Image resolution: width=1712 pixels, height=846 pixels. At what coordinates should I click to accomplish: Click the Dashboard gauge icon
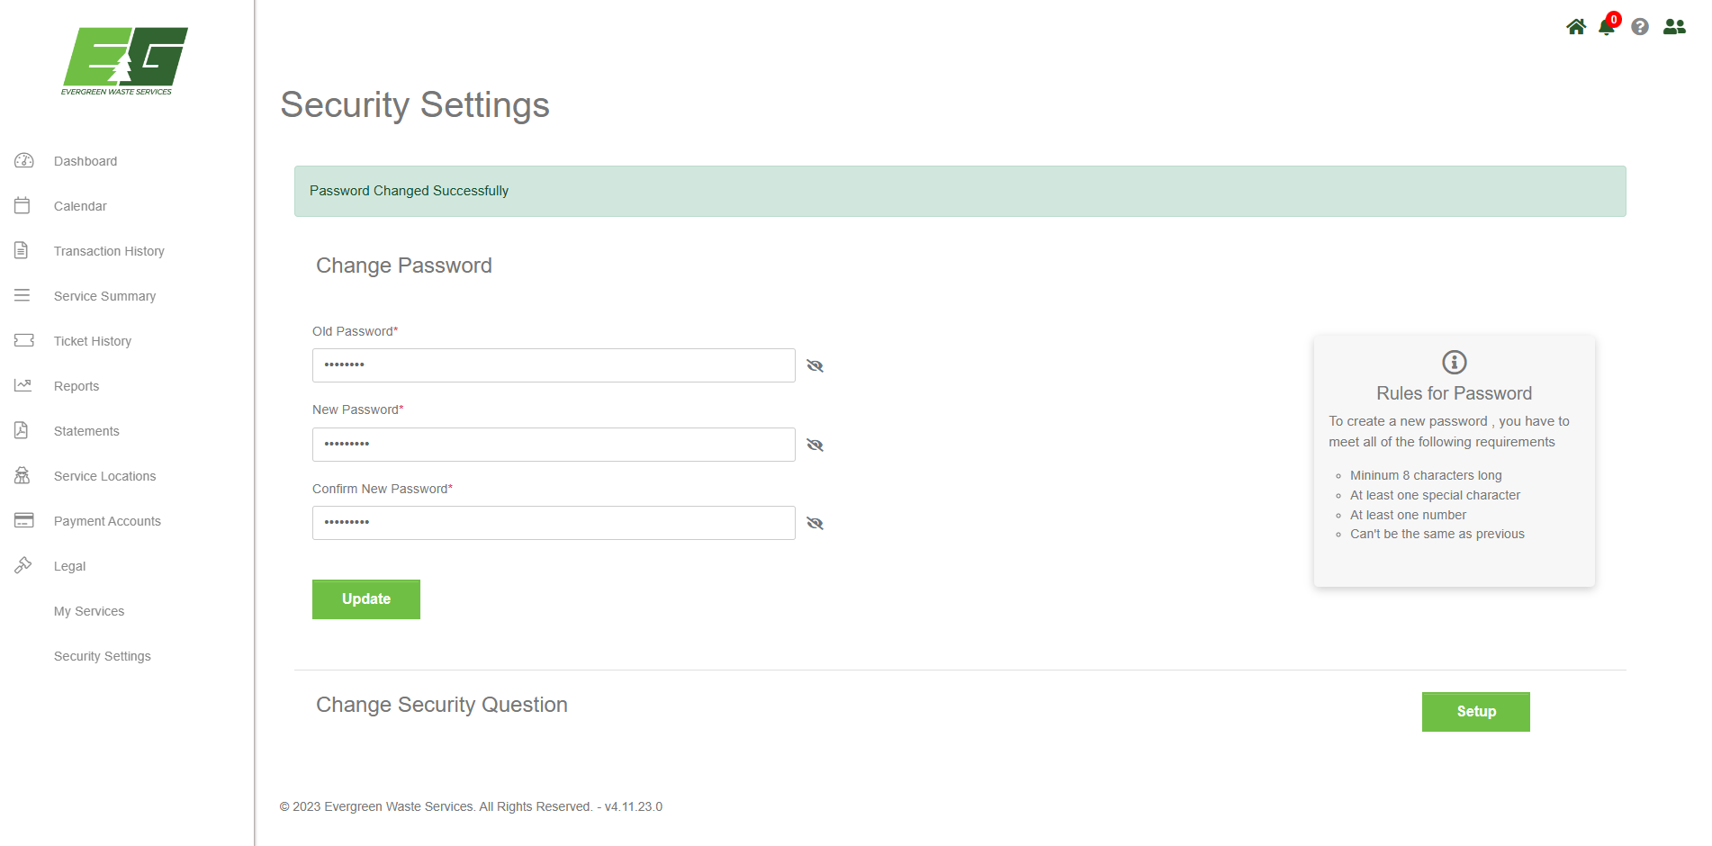[x=23, y=161]
